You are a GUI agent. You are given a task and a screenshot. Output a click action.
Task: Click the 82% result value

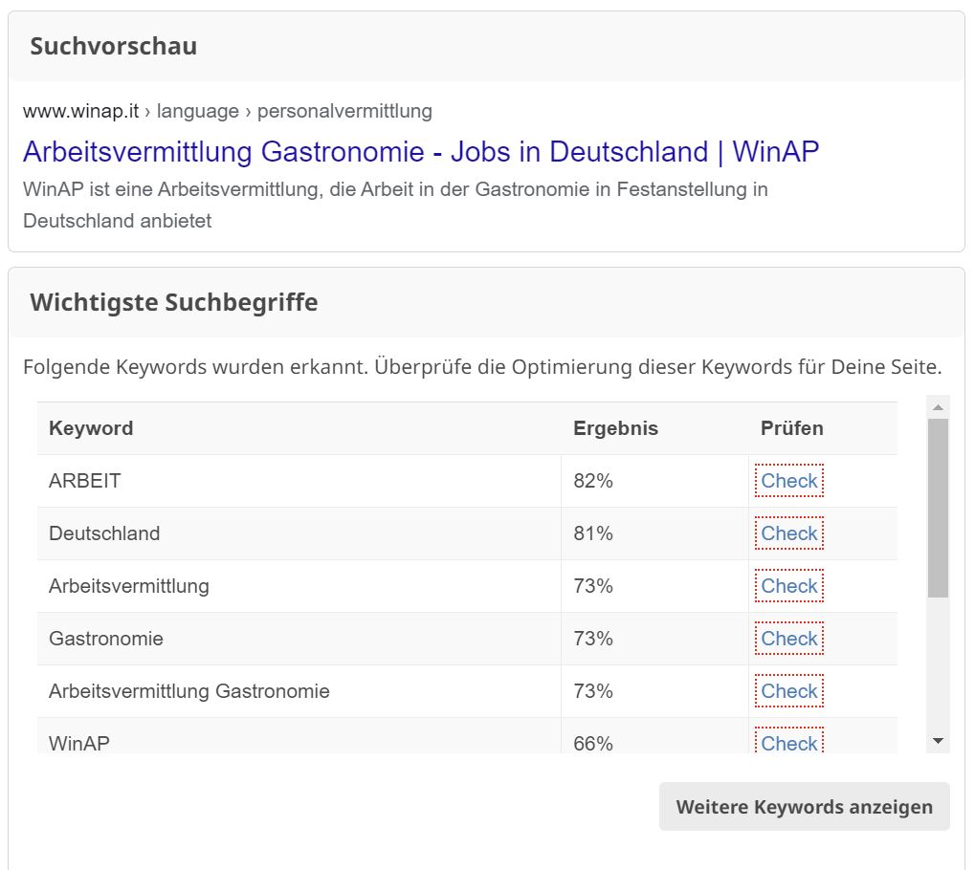(x=593, y=481)
